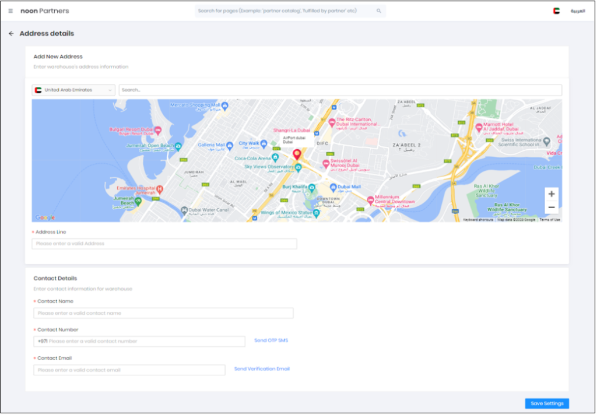Image resolution: width=597 pixels, height=415 pixels.
Task: Click Send Verification Email link
Action: click(262, 369)
